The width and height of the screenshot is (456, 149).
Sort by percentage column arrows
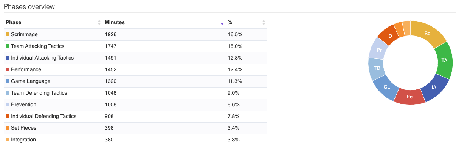pyautogui.click(x=264, y=23)
